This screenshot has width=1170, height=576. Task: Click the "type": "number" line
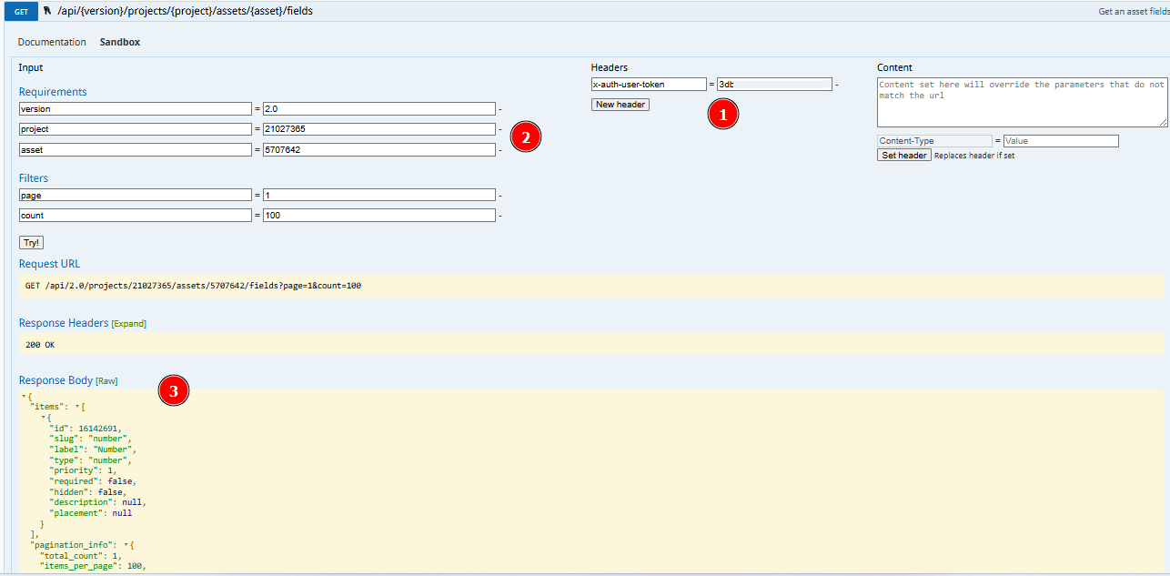tap(90, 460)
